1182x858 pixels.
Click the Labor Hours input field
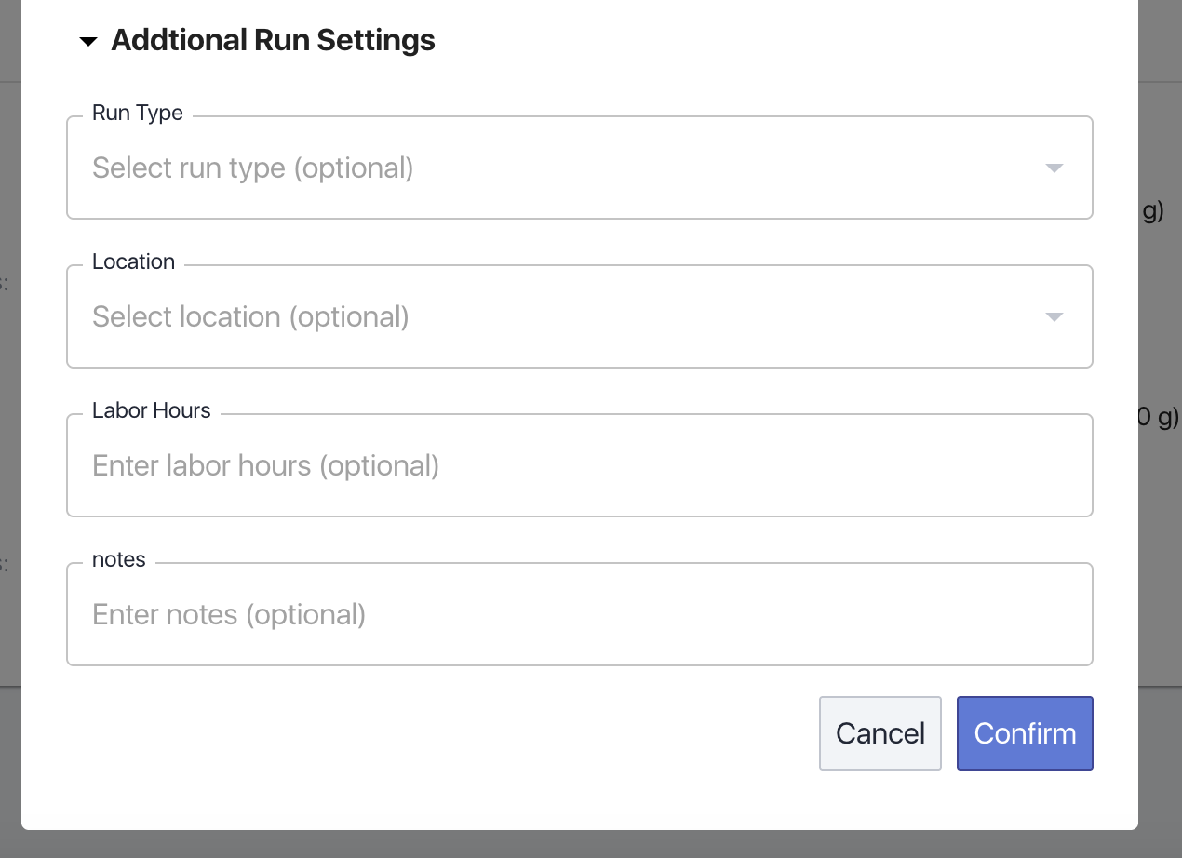point(579,465)
